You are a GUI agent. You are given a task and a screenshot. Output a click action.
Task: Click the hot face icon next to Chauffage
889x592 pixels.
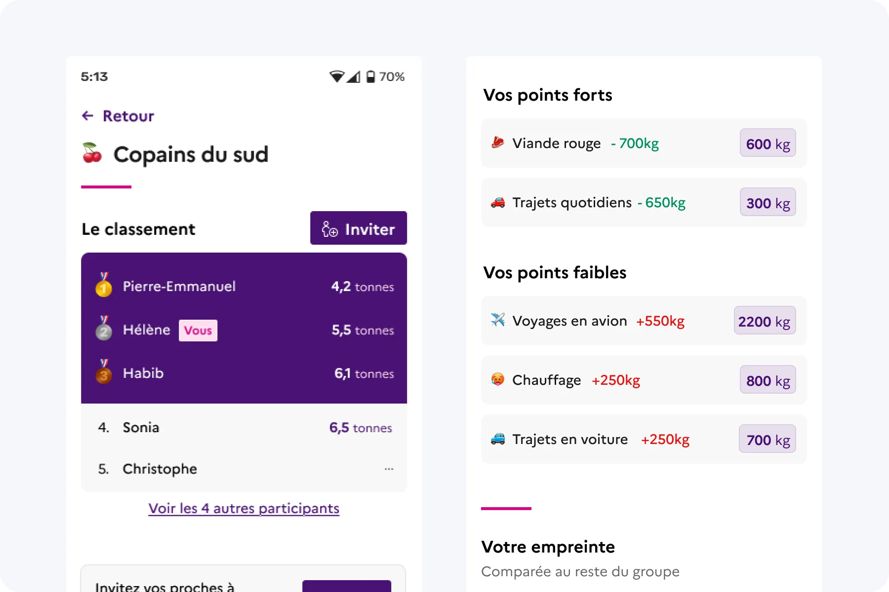(498, 379)
